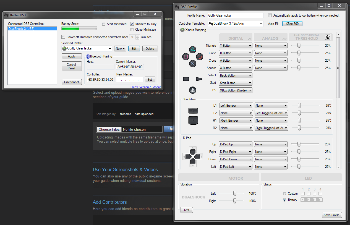Viewport: 350px width, 225px height.
Task: Open the Control Panel button
Action: click(x=72, y=66)
